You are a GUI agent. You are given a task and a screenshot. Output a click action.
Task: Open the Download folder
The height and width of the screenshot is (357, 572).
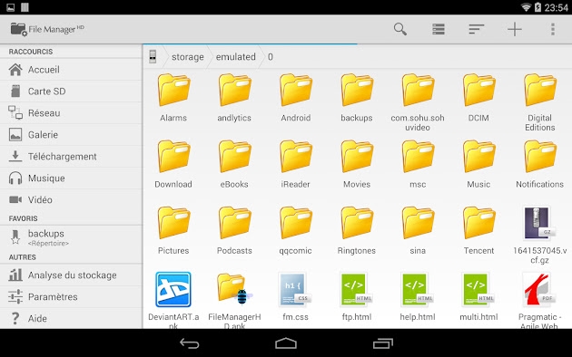pos(173,164)
